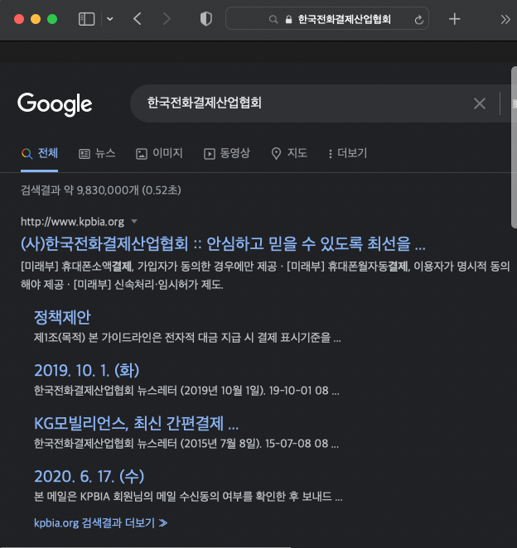Open the privacy shield report icon
Image resolution: width=517 pixels, height=548 pixels.
[x=206, y=19]
